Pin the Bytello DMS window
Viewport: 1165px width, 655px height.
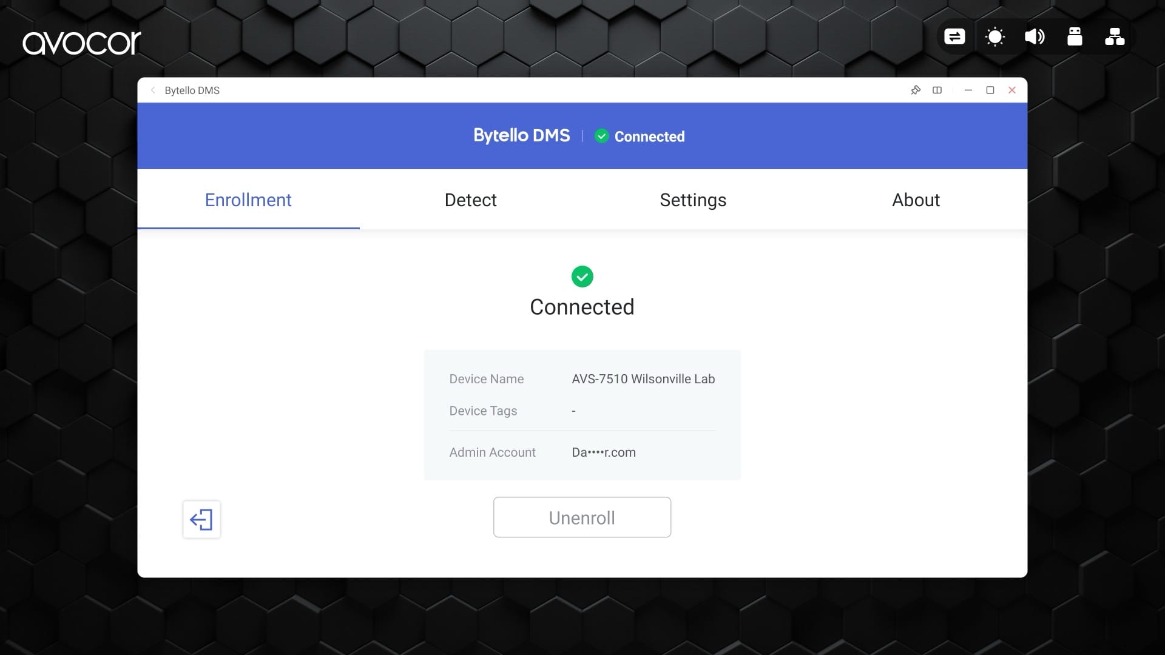pyautogui.click(x=916, y=90)
